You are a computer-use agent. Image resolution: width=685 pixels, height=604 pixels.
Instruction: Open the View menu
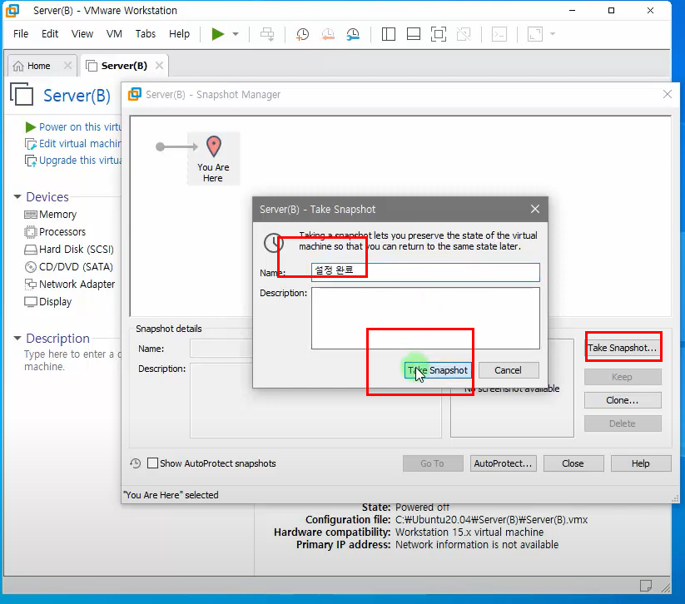(82, 33)
